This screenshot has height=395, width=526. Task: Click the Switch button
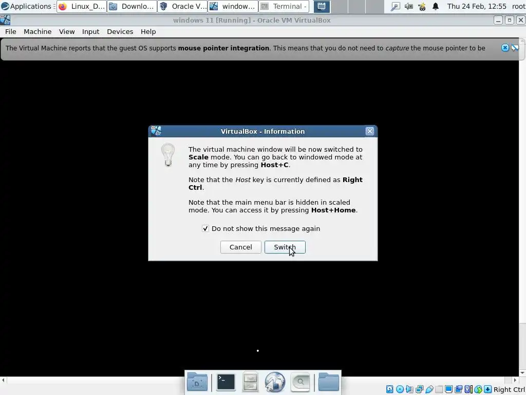pyautogui.click(x=285, y=247)
